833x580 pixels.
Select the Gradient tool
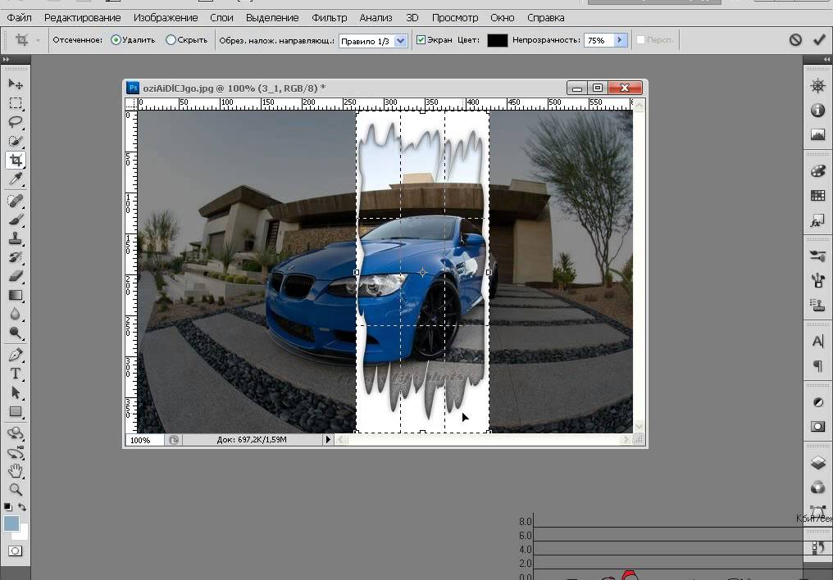[16, 295]
